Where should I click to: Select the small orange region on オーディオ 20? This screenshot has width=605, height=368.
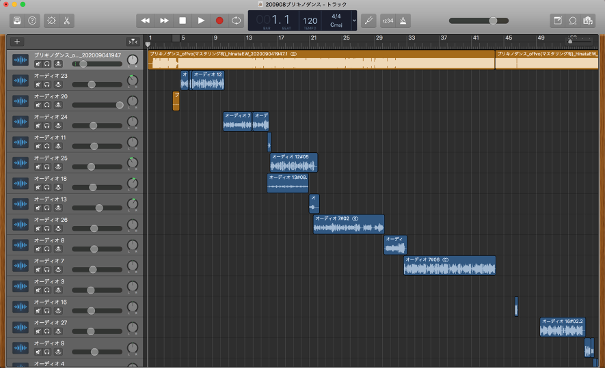(176, 101)
